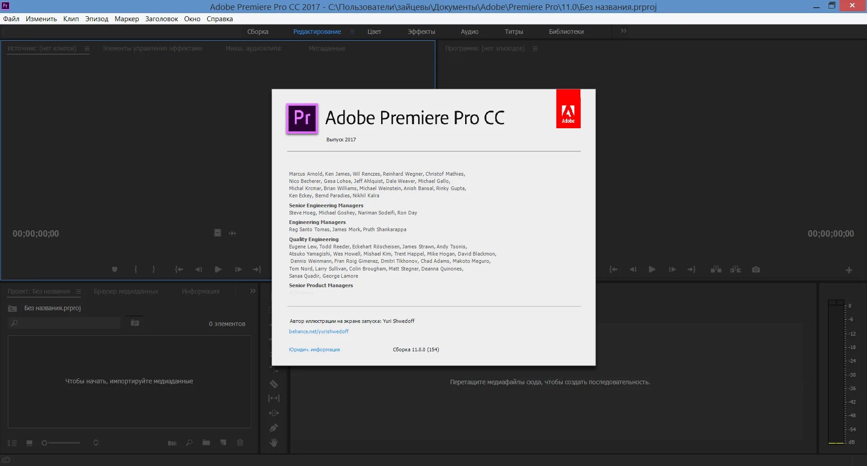Delete selected item via trash icon in Project panel
The height and width of the screenshot is (466, 867).
(240, 443)
